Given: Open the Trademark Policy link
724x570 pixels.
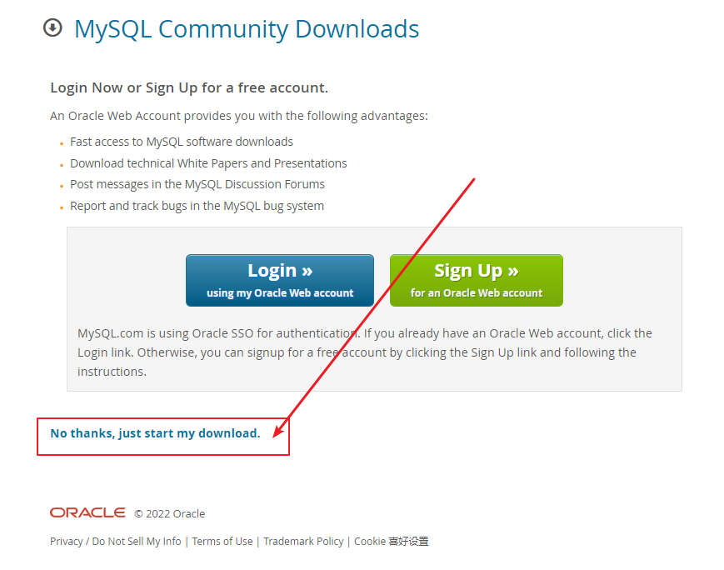Looking at the screenshot, I should coord(303,542).
